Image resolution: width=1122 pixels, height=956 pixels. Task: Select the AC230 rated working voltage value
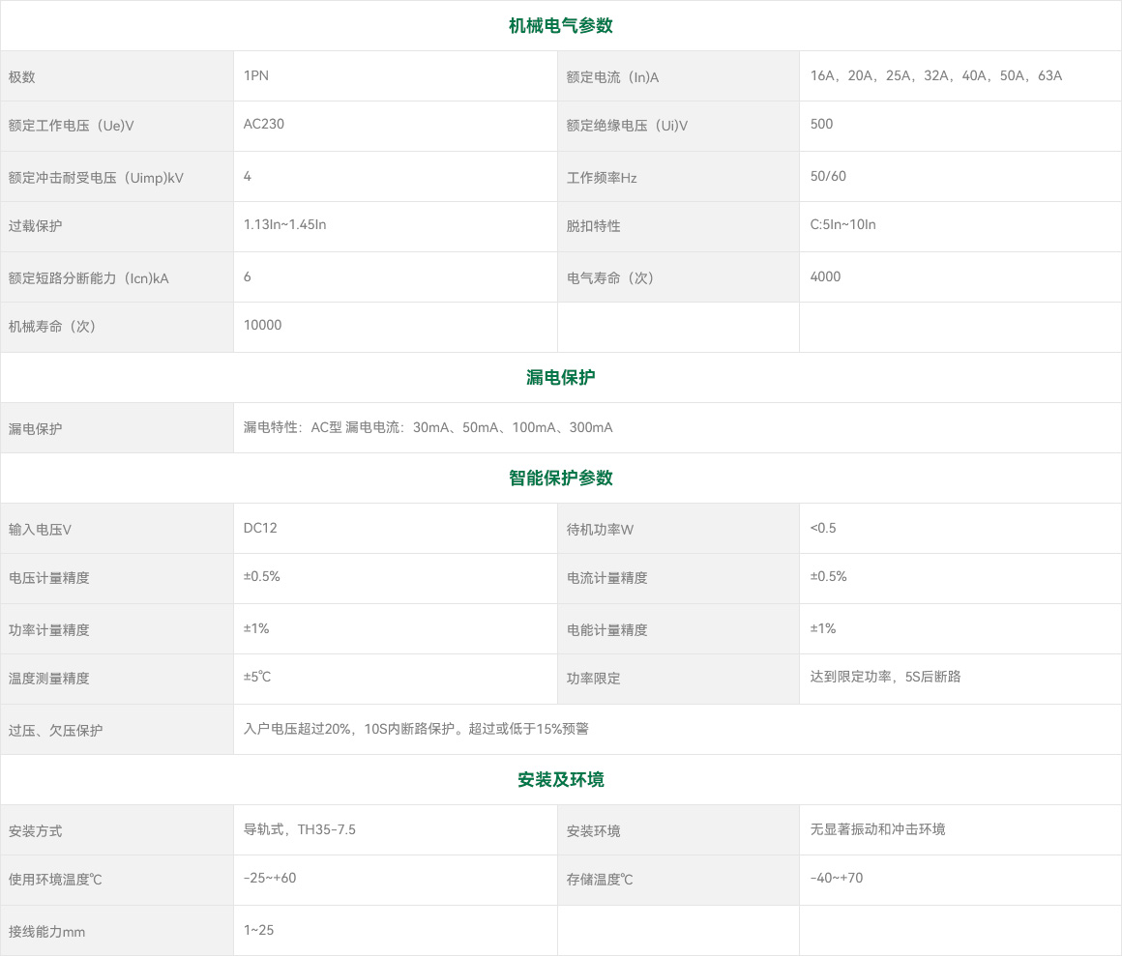coord(264,124)
